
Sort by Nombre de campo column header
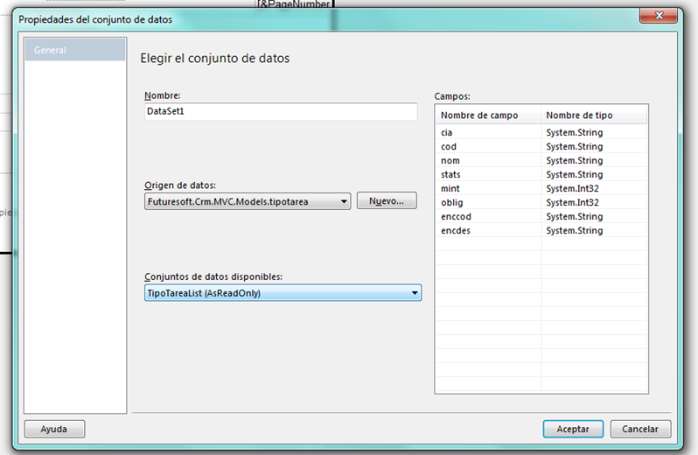[x=487, y=115]
